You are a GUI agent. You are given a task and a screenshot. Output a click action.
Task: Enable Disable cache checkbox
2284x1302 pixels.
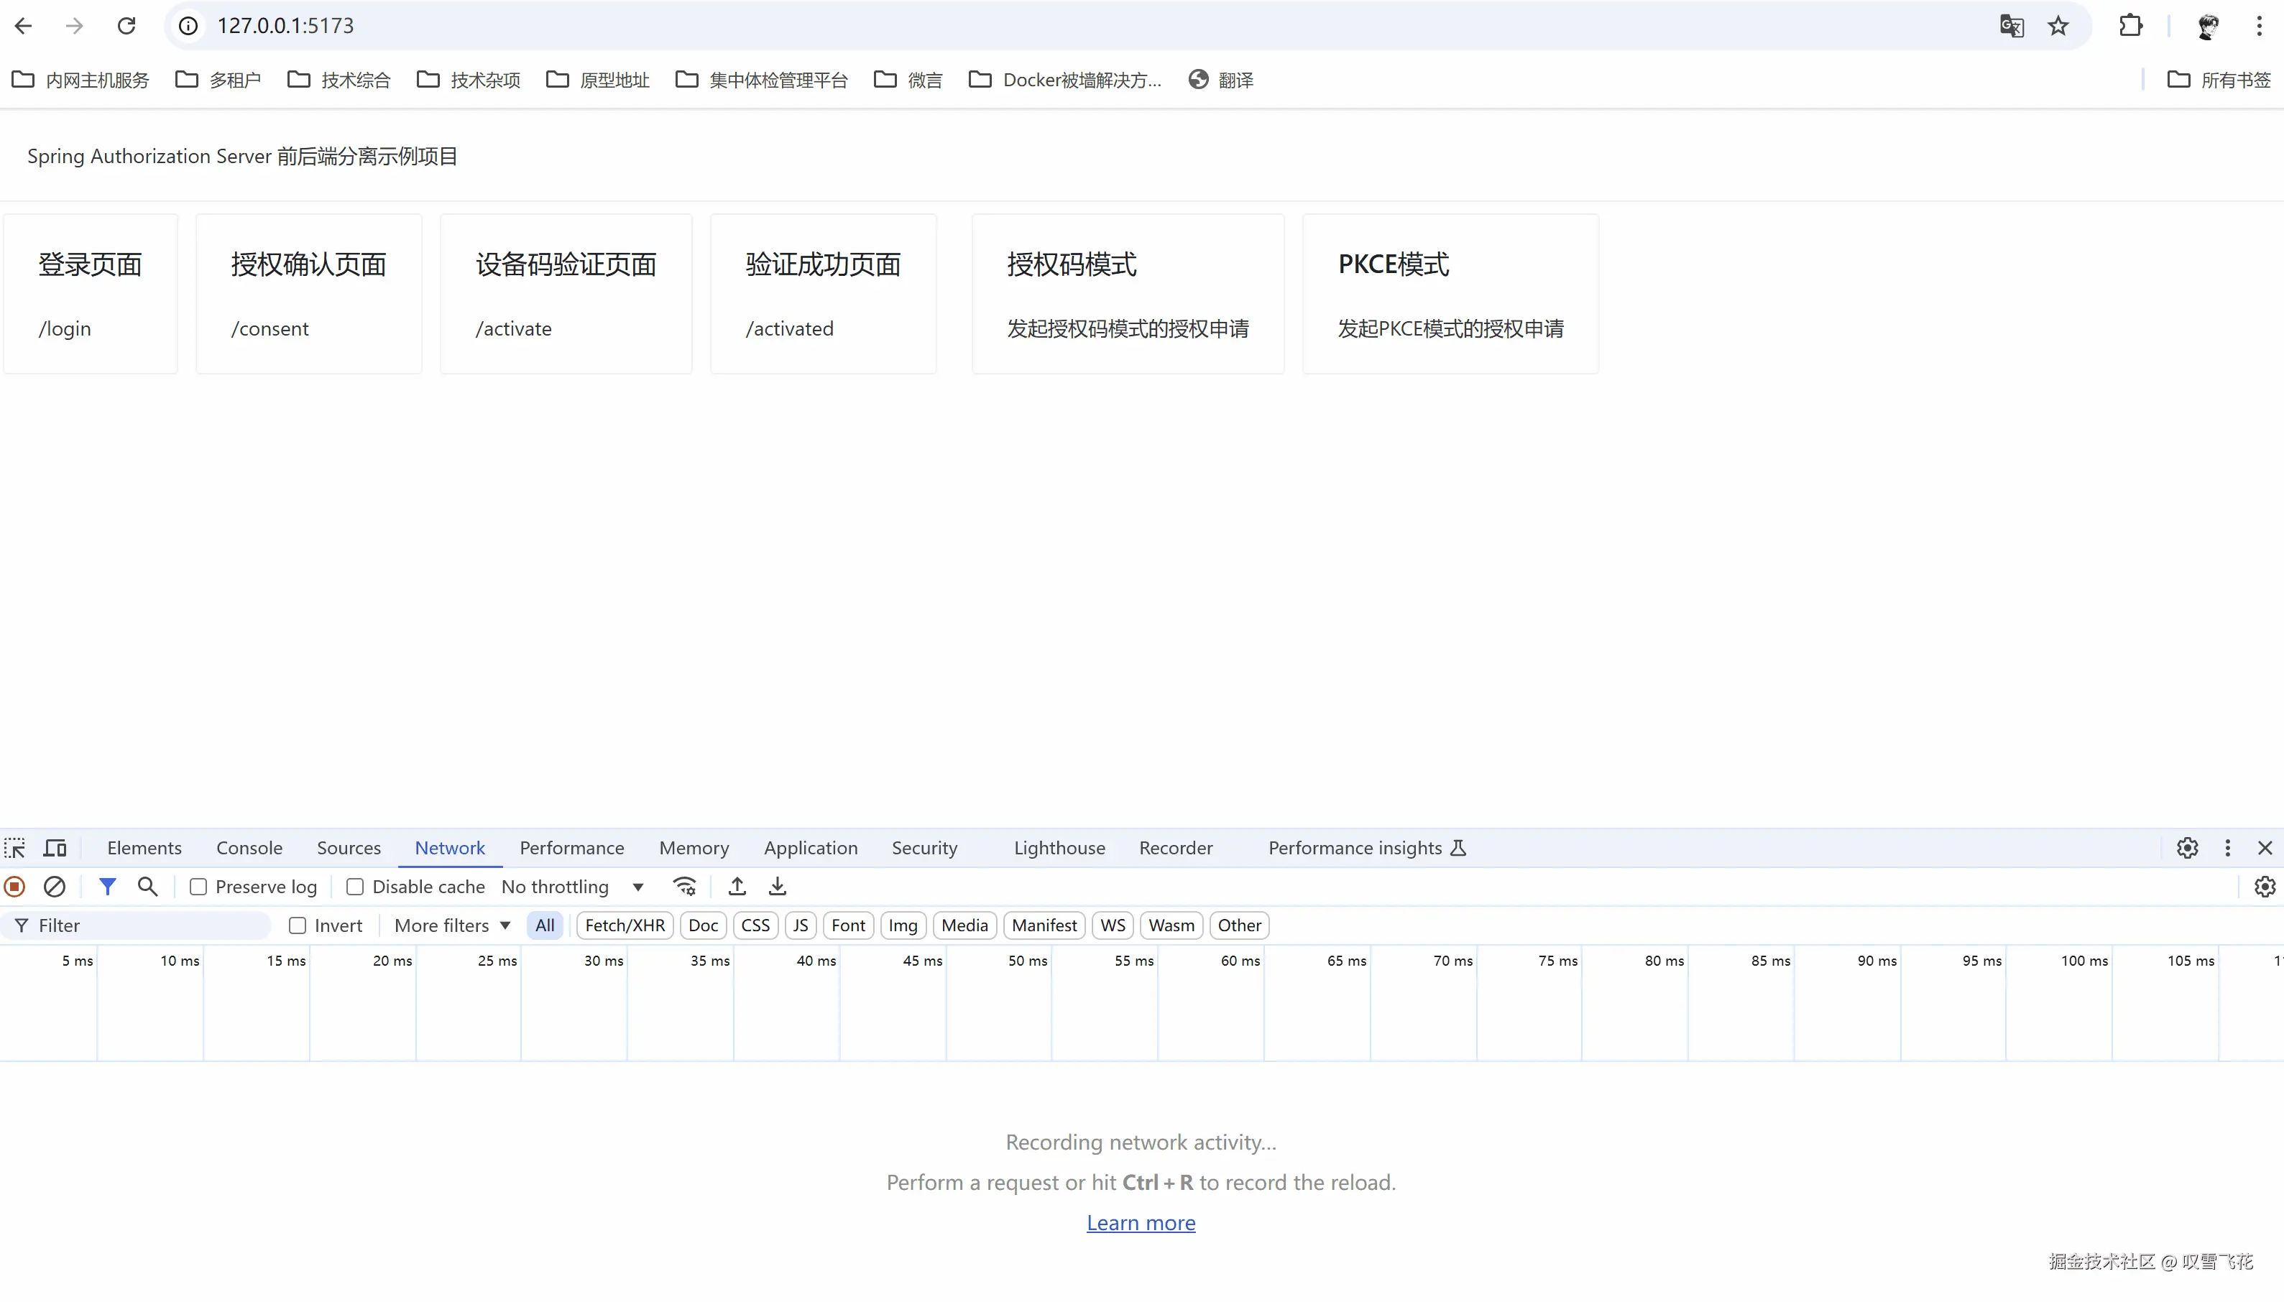(x=355, y=886)
